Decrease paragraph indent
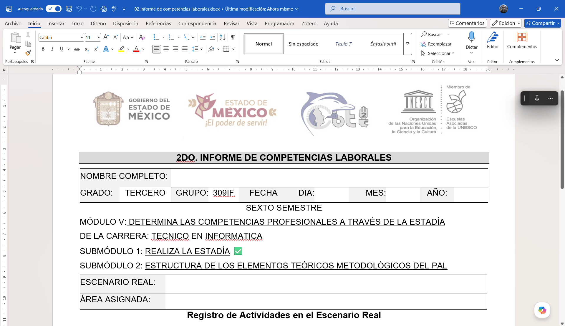Image resolution: width=565 pixels, height=326 pixels. tap(203, 37)
